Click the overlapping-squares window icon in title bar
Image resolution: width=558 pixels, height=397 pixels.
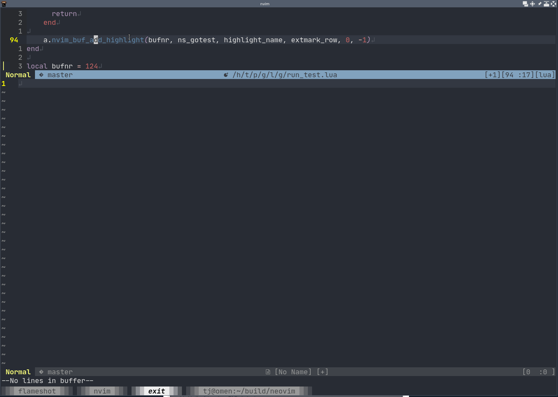525,4
